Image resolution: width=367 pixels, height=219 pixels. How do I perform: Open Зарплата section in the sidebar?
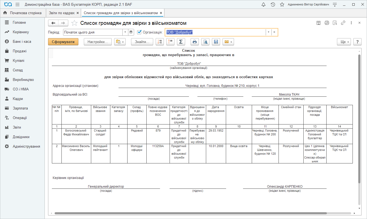pos(20,108)
